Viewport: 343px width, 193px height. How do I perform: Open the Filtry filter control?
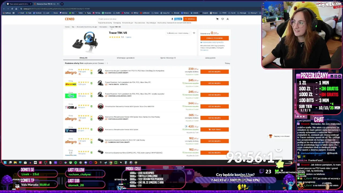click(227, 63)
